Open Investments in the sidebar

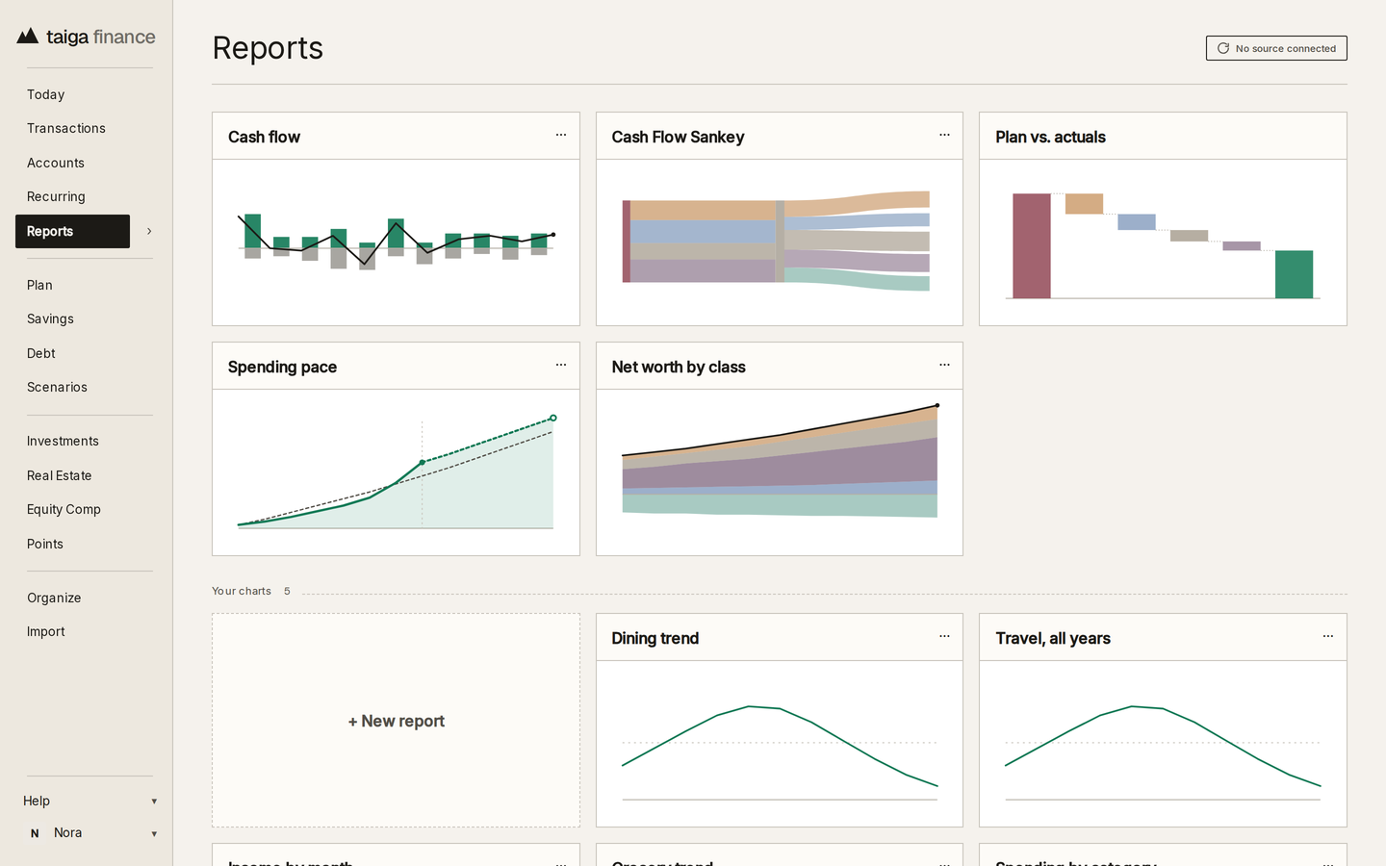coord(63,441)
